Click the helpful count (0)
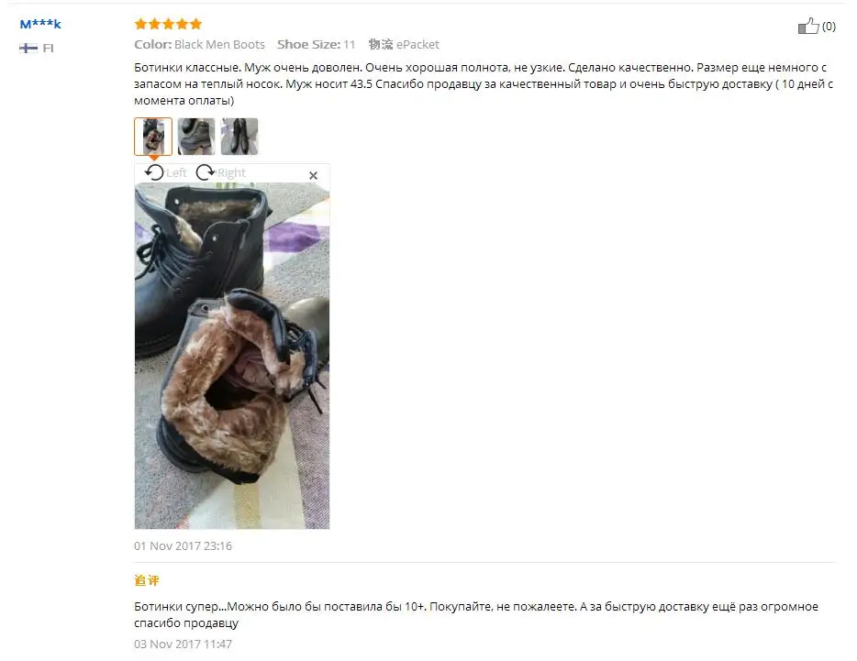The height and width of the screenshot is (661, 857). (829, 27)
